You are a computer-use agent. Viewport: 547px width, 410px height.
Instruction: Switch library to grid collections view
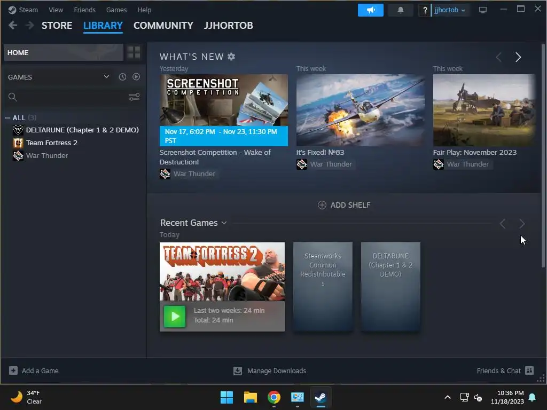(134, 52)
